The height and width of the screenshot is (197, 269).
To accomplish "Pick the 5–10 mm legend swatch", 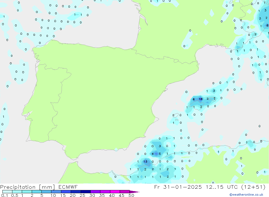I will coord(47,192).
